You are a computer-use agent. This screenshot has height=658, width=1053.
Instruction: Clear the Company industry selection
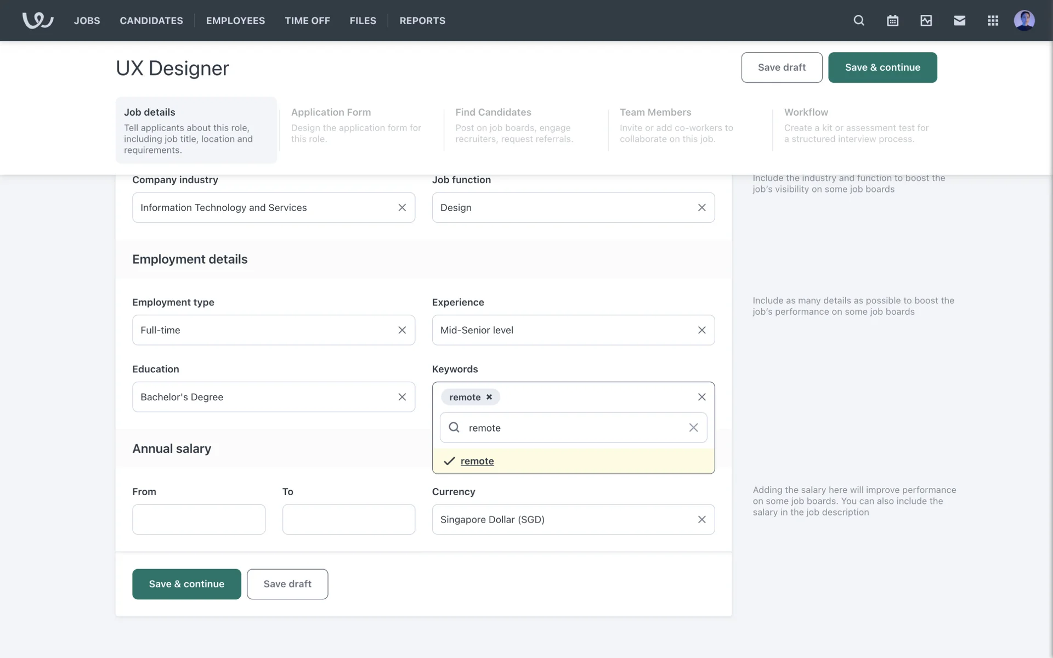click(402, 208)
